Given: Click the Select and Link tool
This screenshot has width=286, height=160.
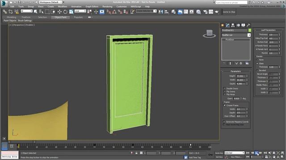Looking at the screenshot, I should (x=5, y=12).
